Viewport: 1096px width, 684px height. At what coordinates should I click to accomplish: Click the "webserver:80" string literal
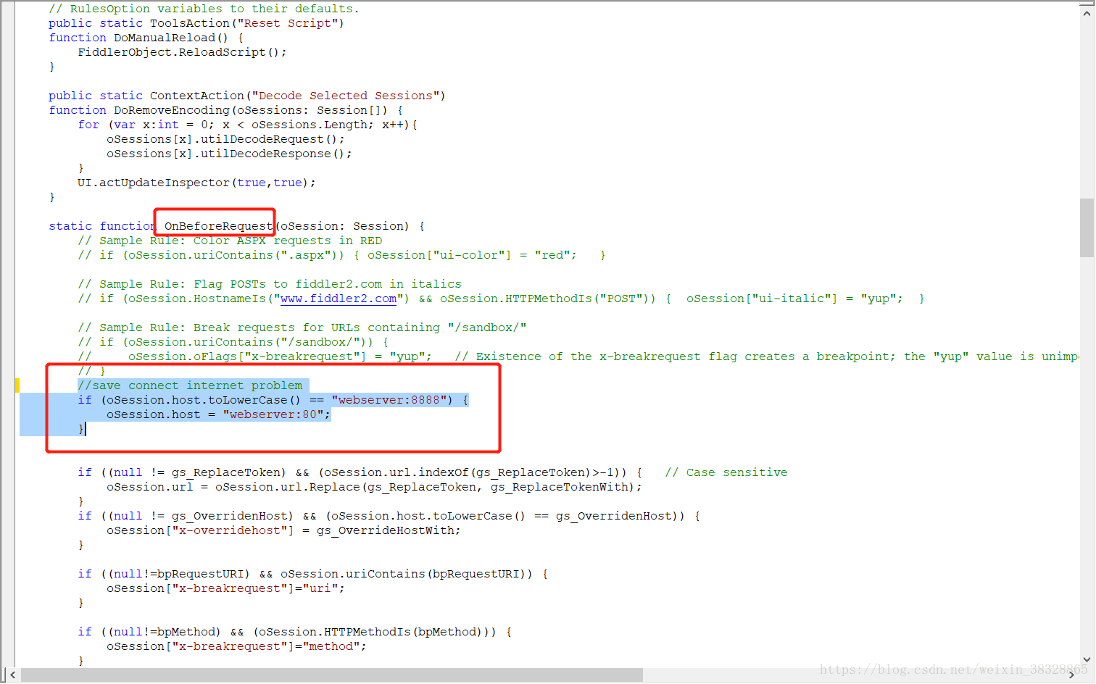pos(273,414)
